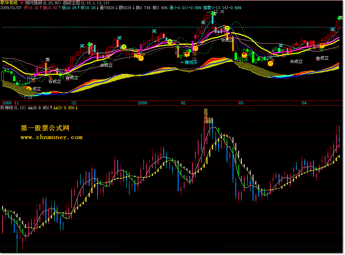Click green sell arrow at 12.36 peak
345x255 pixels.
click(x=212, y=14)
